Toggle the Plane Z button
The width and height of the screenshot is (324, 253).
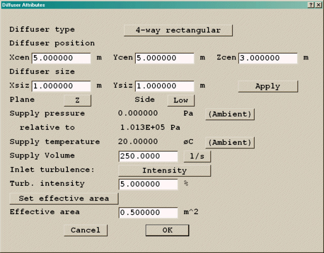77,100
